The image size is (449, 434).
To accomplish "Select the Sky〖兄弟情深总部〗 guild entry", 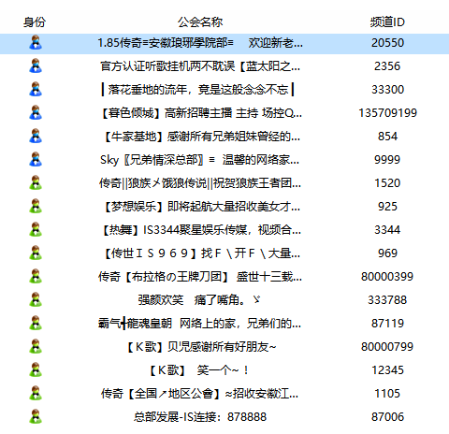I will (224, 160).
